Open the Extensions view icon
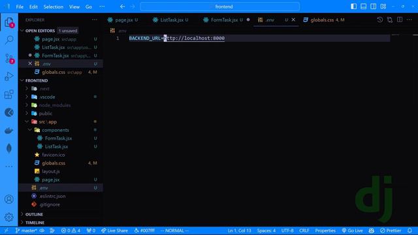Screen dimensions: 418x235 click(8, 94)
